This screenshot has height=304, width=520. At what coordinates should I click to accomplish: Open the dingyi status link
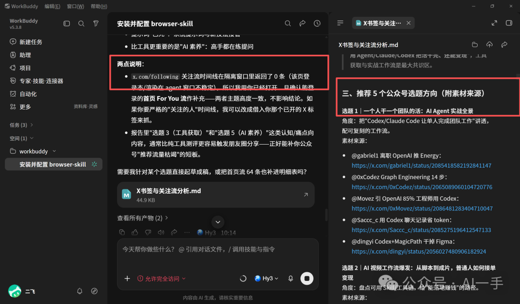pos(419,251)
